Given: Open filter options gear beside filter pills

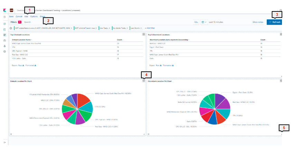Looking at the screenshot, I should coord(11,28).
